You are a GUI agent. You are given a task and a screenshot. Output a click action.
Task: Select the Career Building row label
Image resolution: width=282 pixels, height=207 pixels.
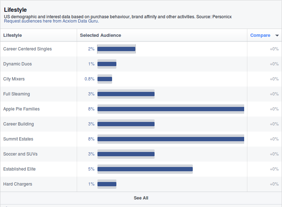pos(19,124)
